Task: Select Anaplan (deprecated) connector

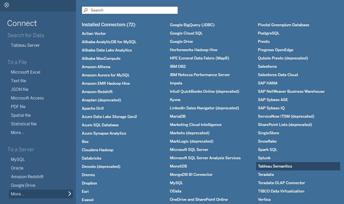Action: click(101, 100)
